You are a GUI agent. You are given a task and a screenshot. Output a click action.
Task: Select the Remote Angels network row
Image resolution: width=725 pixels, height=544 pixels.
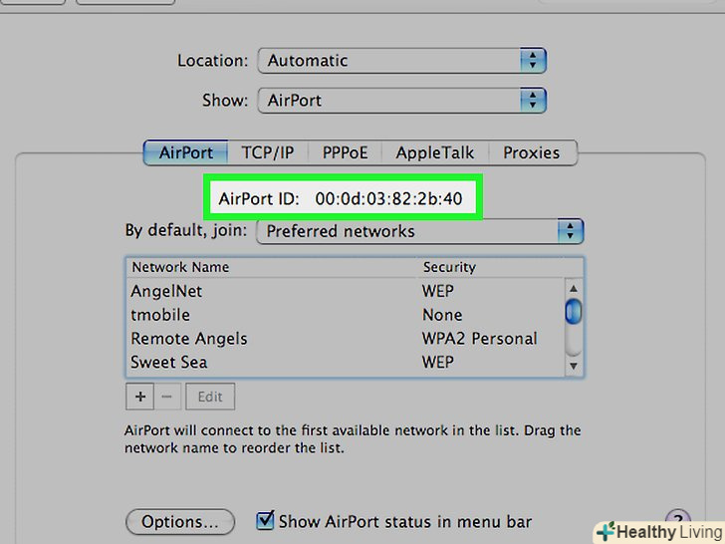[345, 339]
